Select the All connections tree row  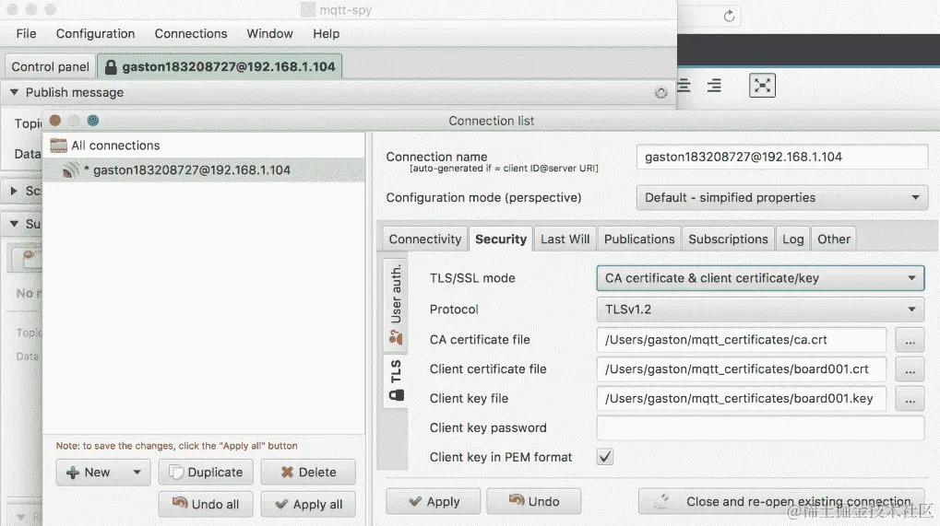coord(204,146)
